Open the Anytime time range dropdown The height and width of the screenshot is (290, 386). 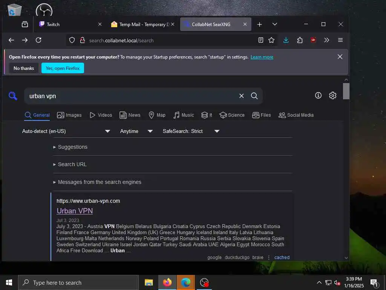click(136, 131)
